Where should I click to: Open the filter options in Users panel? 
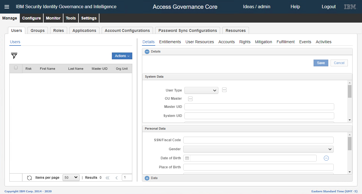14,56
